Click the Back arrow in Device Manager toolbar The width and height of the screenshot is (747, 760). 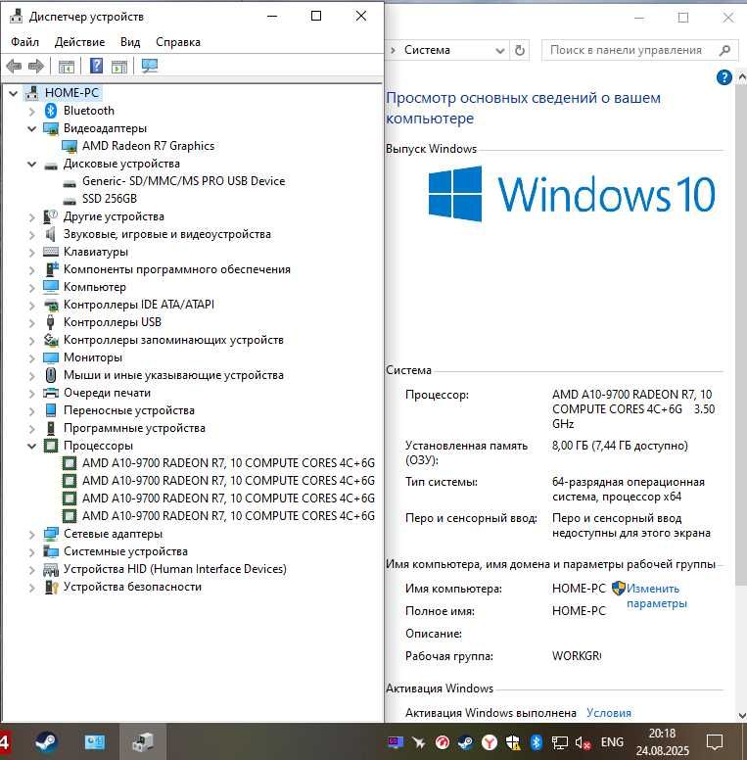pyautogui.click(x=14, y=66)
